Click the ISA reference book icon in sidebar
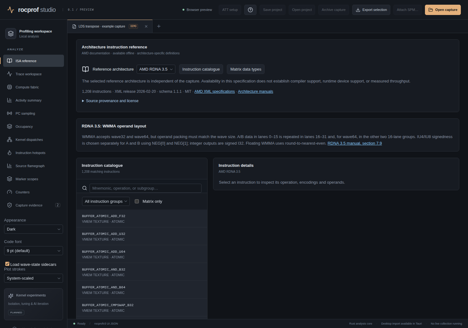This screenshot has height=328, width=468. pyautogui.click(x=10, y=61)
